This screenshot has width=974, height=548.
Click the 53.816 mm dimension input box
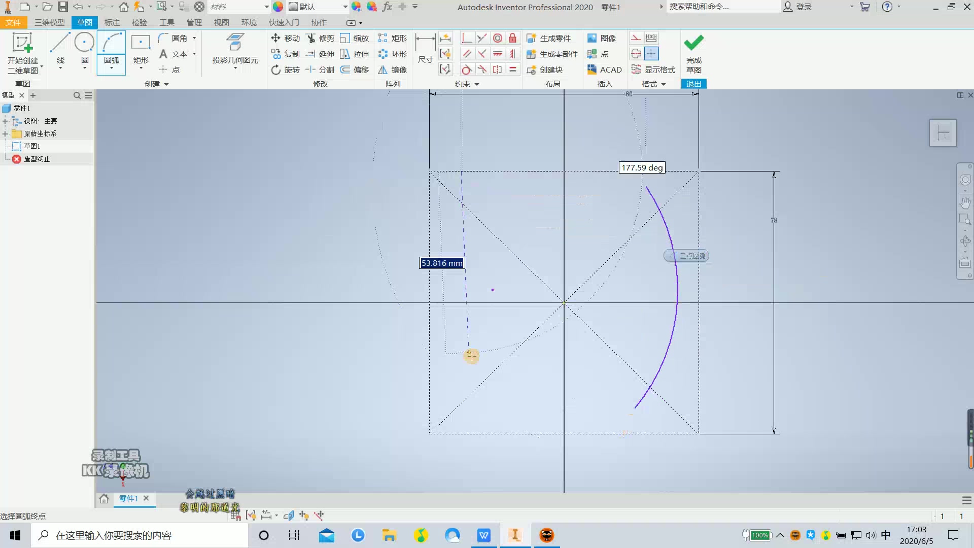pyautogui.click(x=442, y=263)
